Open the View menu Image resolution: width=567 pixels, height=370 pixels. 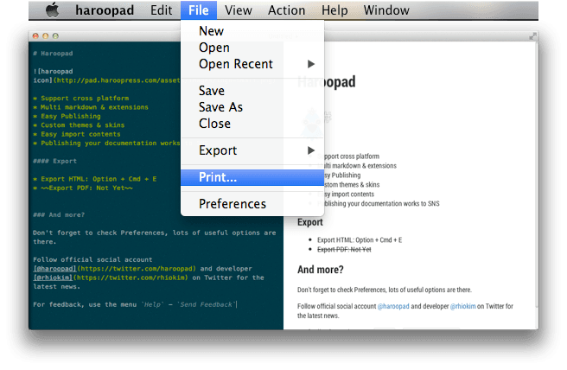(x=238, y=10)
